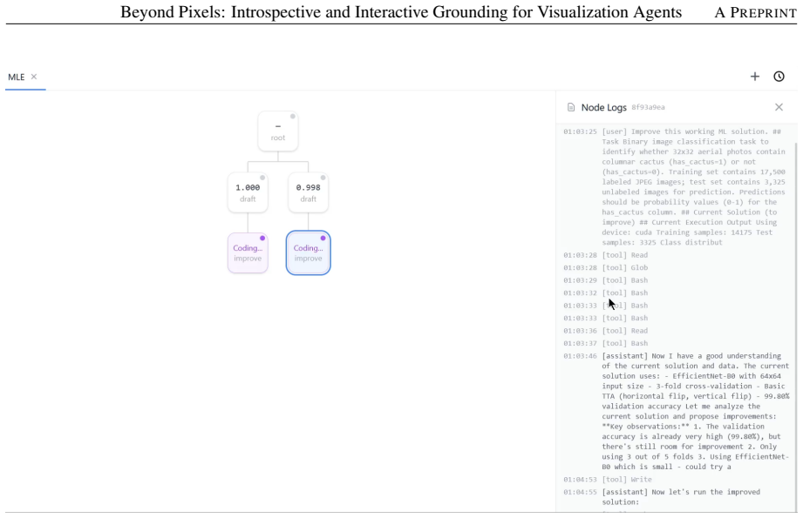This screenshot has width=803, height=518.
Task: Close the Node Logs panel
Action: click(779, 107)
